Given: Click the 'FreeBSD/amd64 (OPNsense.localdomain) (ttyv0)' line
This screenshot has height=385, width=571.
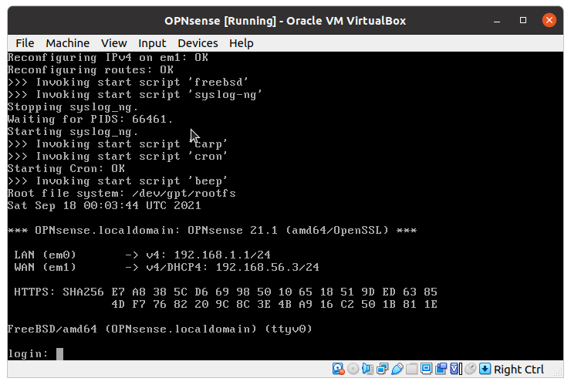Looking at the screenshot, I should [160, 329].
